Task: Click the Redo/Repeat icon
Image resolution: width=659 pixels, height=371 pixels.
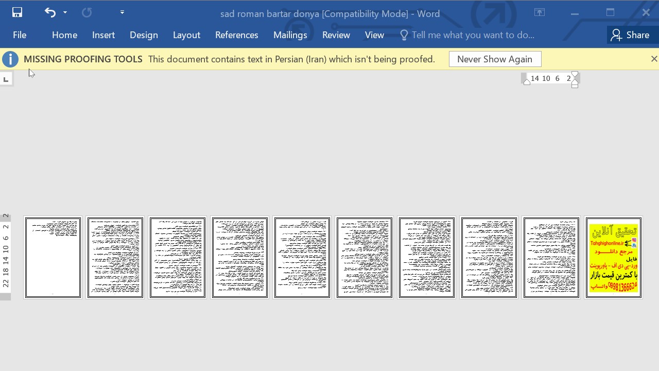Action: [86, 12]
